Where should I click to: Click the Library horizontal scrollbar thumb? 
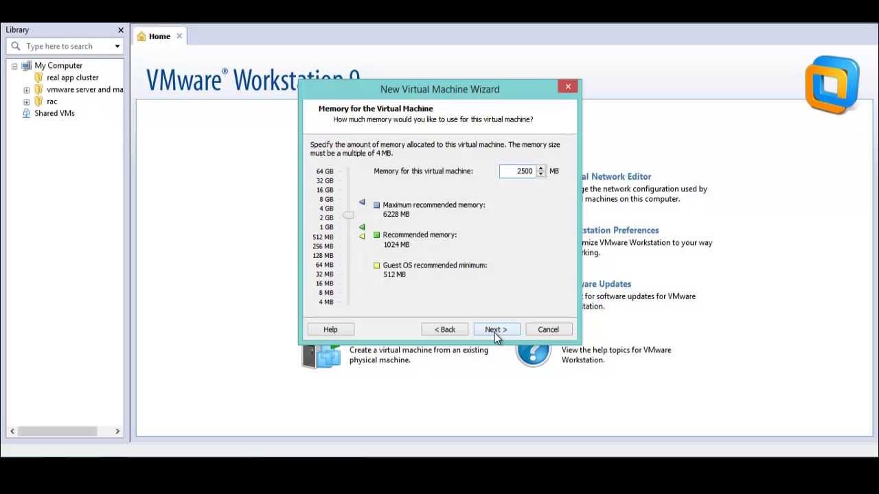(58, 431)
